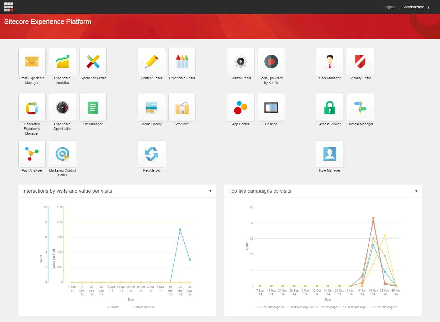Toggle Value per visit legend series
Viewport: 440px width, 322px height.
tap(143, 307)
